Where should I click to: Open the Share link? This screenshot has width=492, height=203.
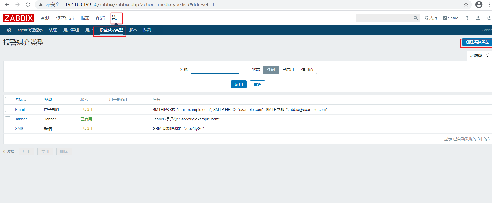click(451, 18)
